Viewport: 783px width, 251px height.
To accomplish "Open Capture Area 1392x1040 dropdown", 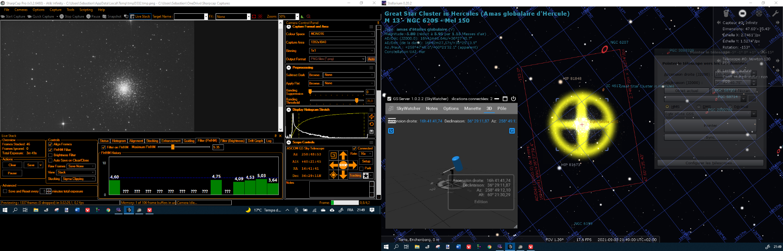I will (342, 42).
